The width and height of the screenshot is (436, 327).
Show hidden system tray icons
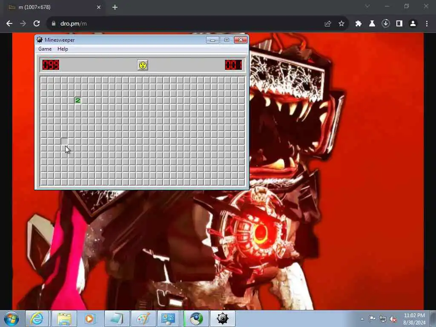click(x=362, y=319)
